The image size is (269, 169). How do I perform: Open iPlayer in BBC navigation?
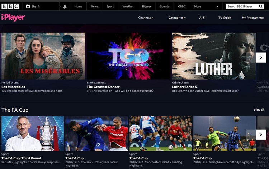pos(147,6)
